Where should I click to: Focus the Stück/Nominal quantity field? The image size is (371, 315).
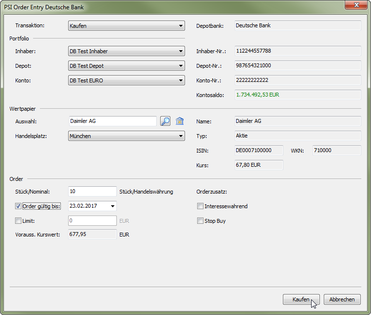[93, 192]
